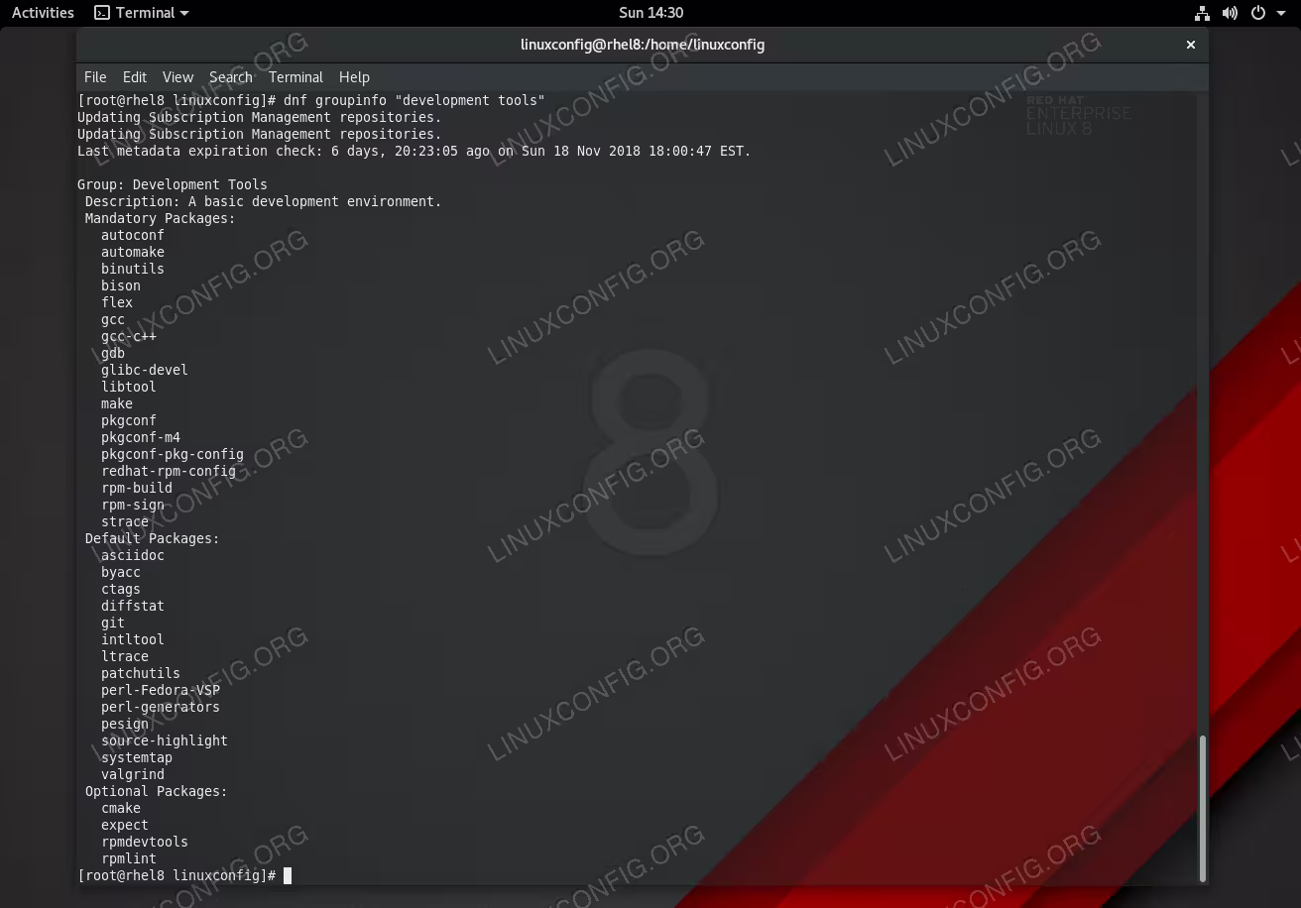
Task: Click the 'rpm-build' package name
Action: pyautogui.click(x=137, y=488)
